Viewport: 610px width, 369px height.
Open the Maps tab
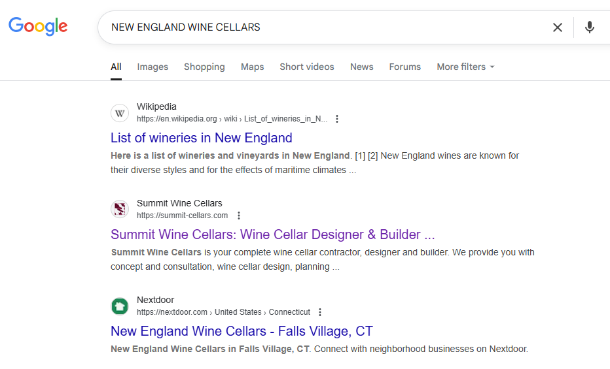point(252,67)
